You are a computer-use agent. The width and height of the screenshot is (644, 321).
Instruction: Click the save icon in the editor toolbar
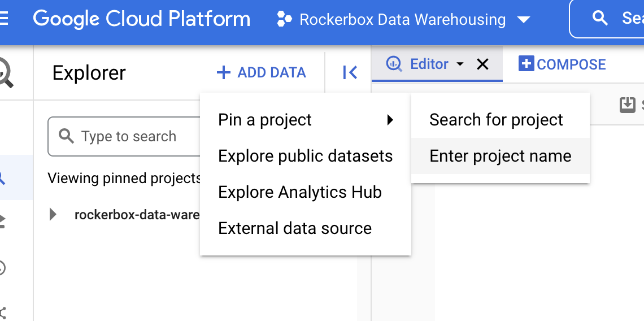pos(627,105)
